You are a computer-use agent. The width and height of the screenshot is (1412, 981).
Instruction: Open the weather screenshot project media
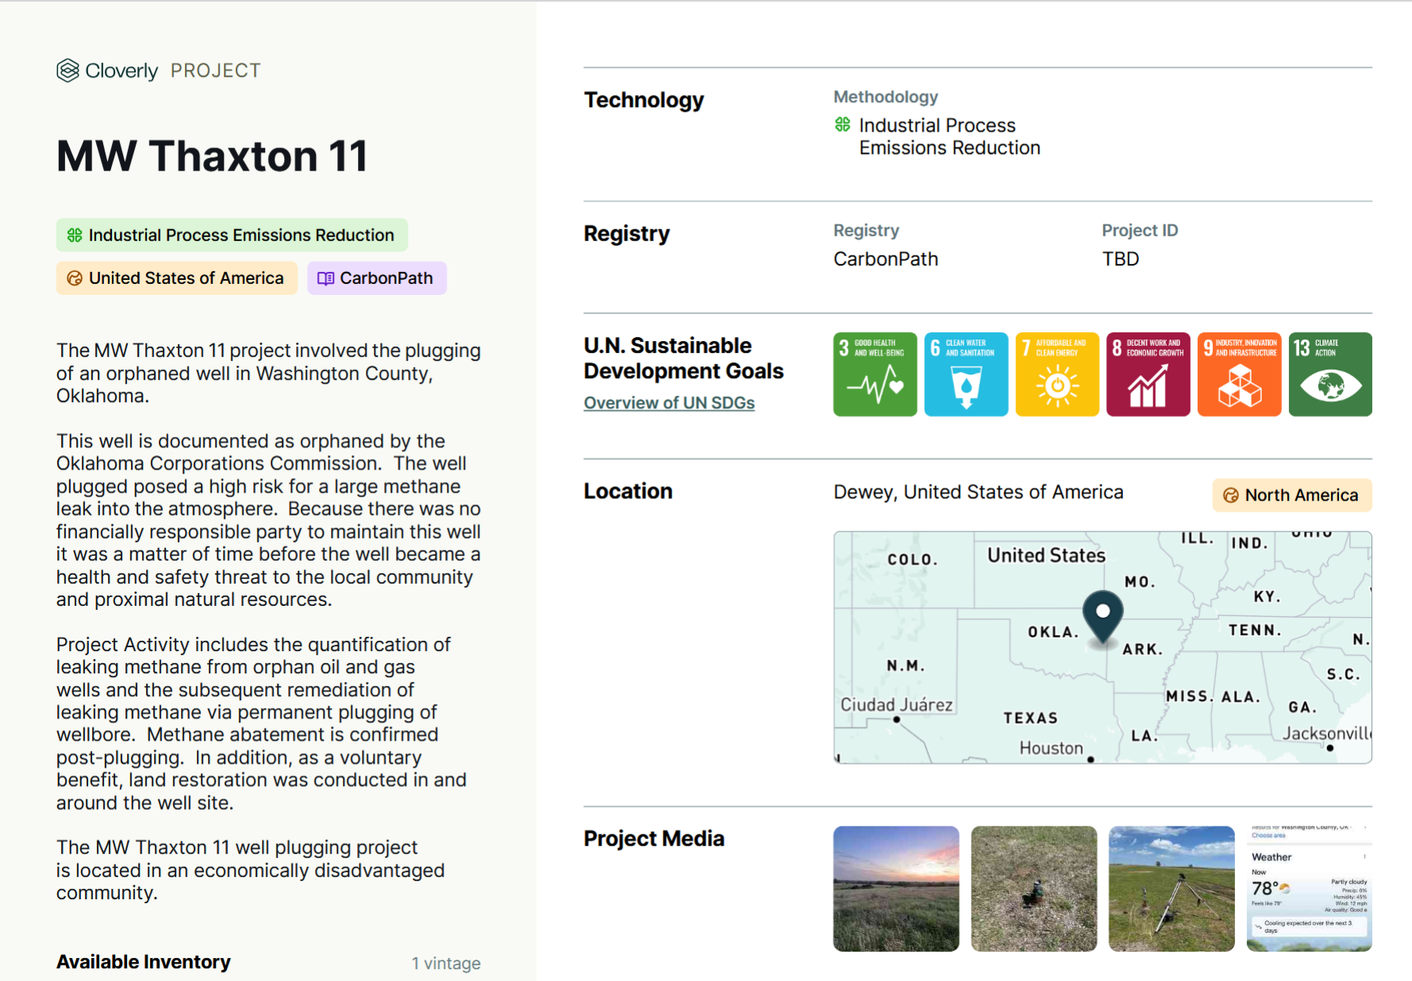[x=1309, y=888]
